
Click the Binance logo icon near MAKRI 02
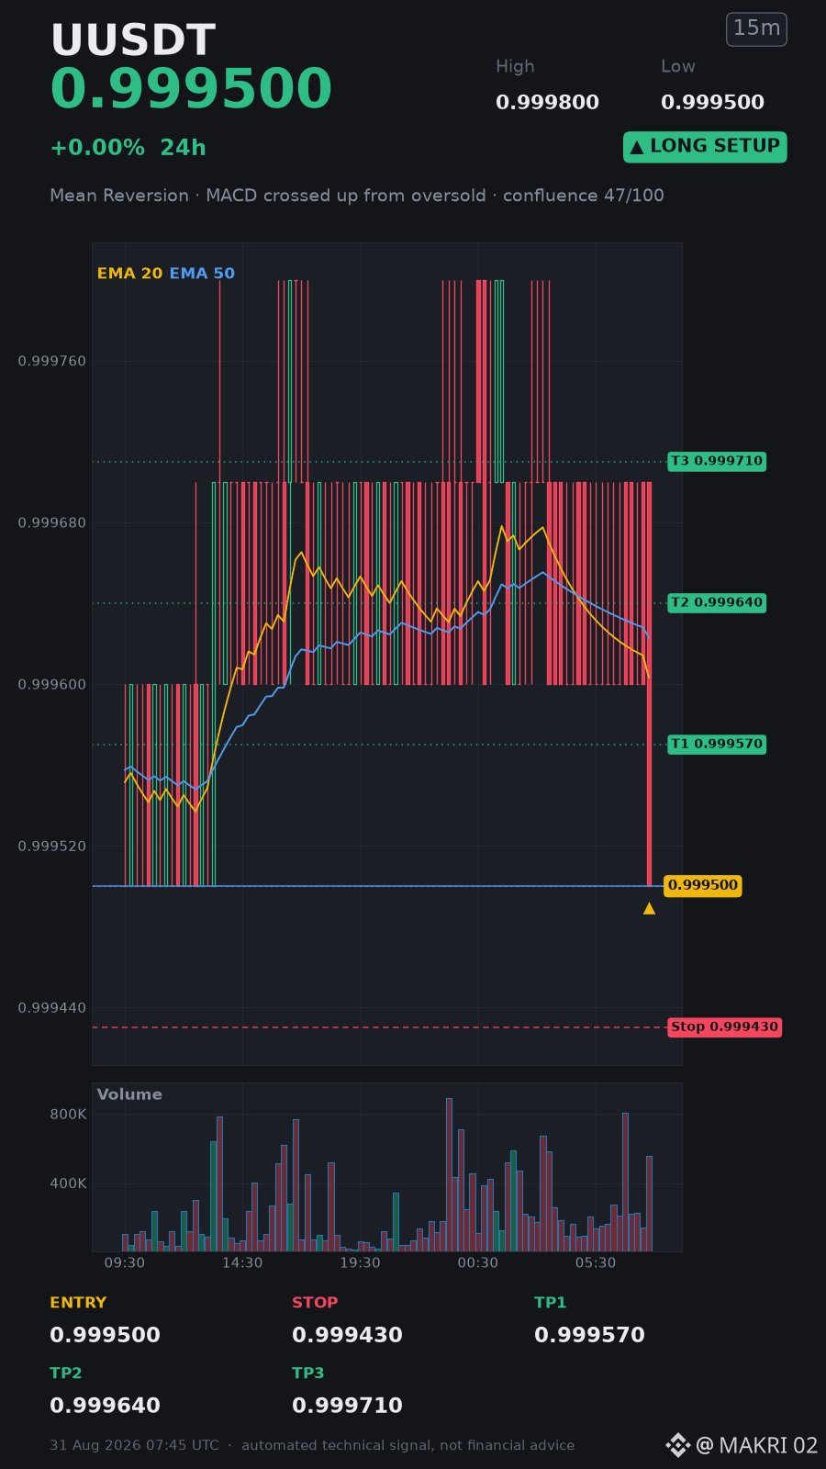pyautogui.click(x=677, y=1445)
